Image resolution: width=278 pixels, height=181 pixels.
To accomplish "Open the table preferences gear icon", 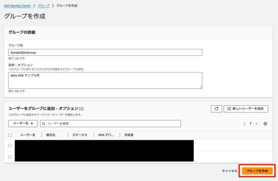I will click(265, 124).
